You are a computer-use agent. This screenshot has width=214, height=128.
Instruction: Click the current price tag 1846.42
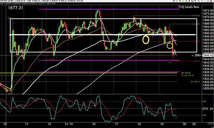208,55
